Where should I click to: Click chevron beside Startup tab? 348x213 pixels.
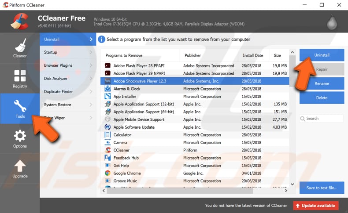click(x=91, y=52)
